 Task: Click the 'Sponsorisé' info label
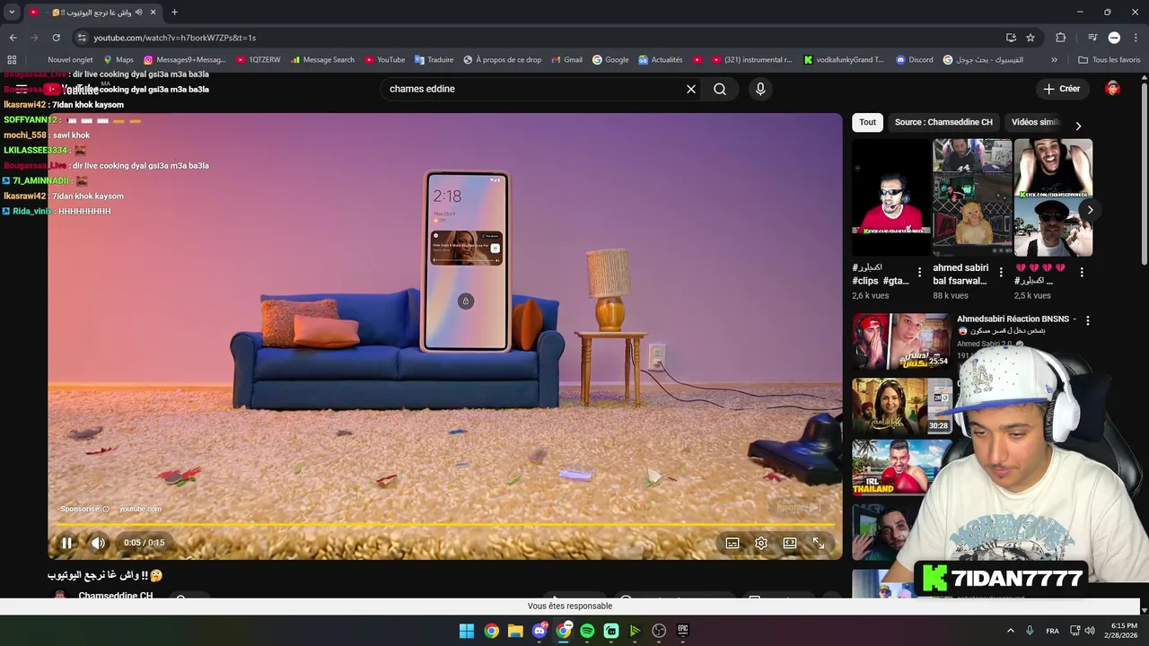pos(84,509)
